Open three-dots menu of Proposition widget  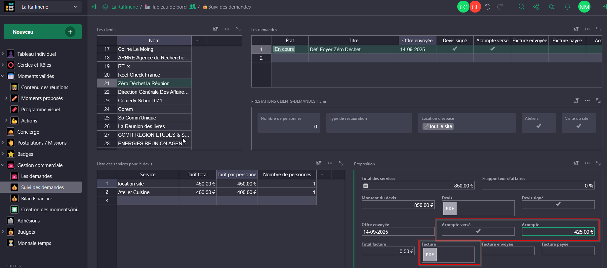click(x=587, y=163)
